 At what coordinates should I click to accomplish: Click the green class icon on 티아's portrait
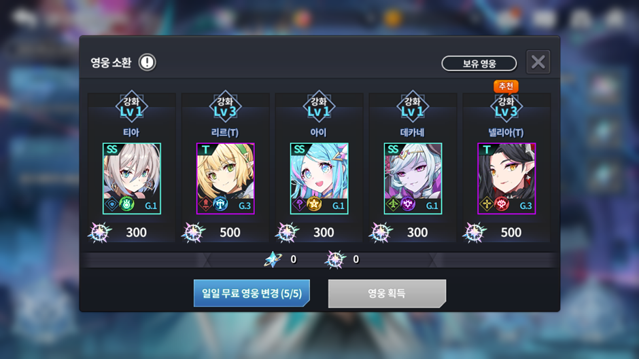tap(126, 204)
